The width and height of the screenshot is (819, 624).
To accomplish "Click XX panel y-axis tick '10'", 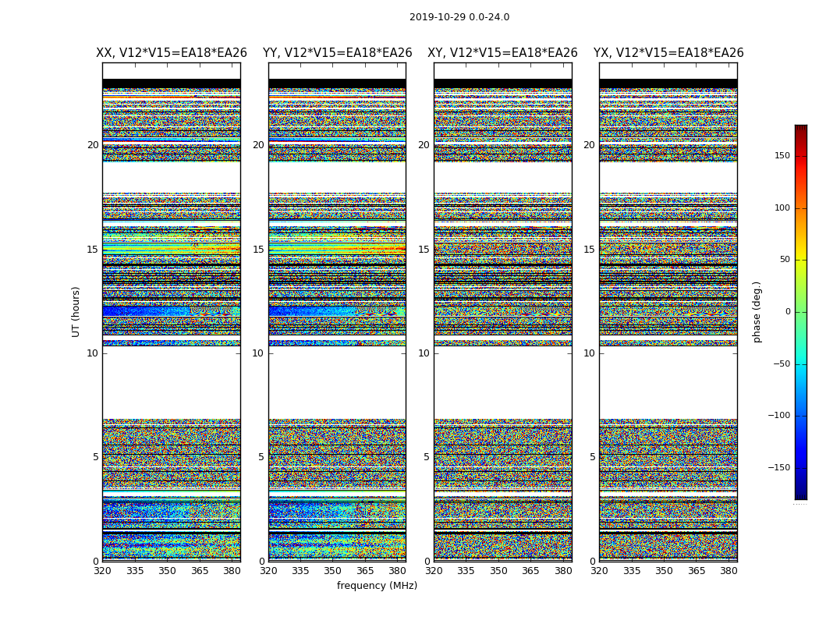I will (93, 353).
